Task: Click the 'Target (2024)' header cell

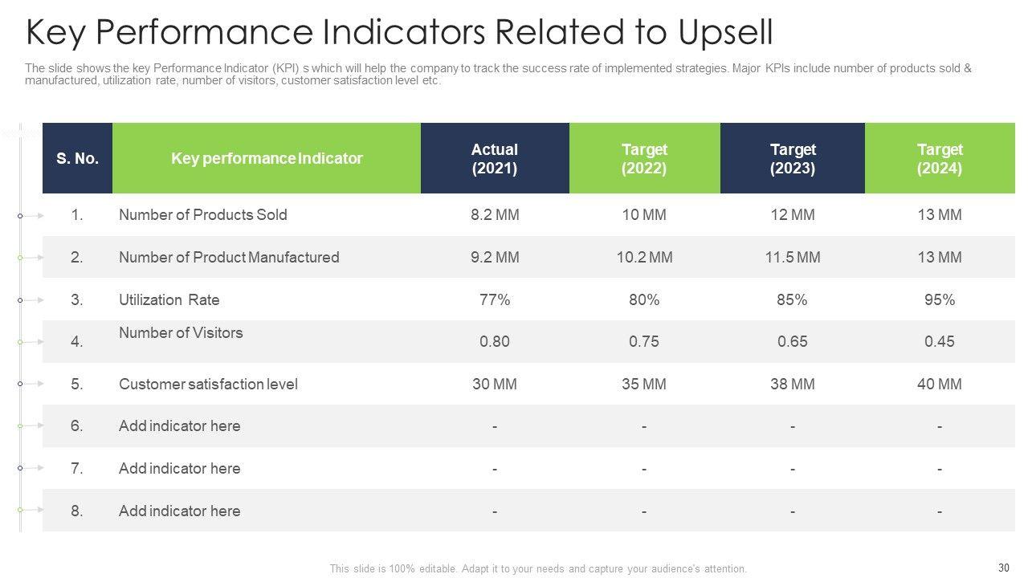Action: pyautogui.click(x=940, y=159)
